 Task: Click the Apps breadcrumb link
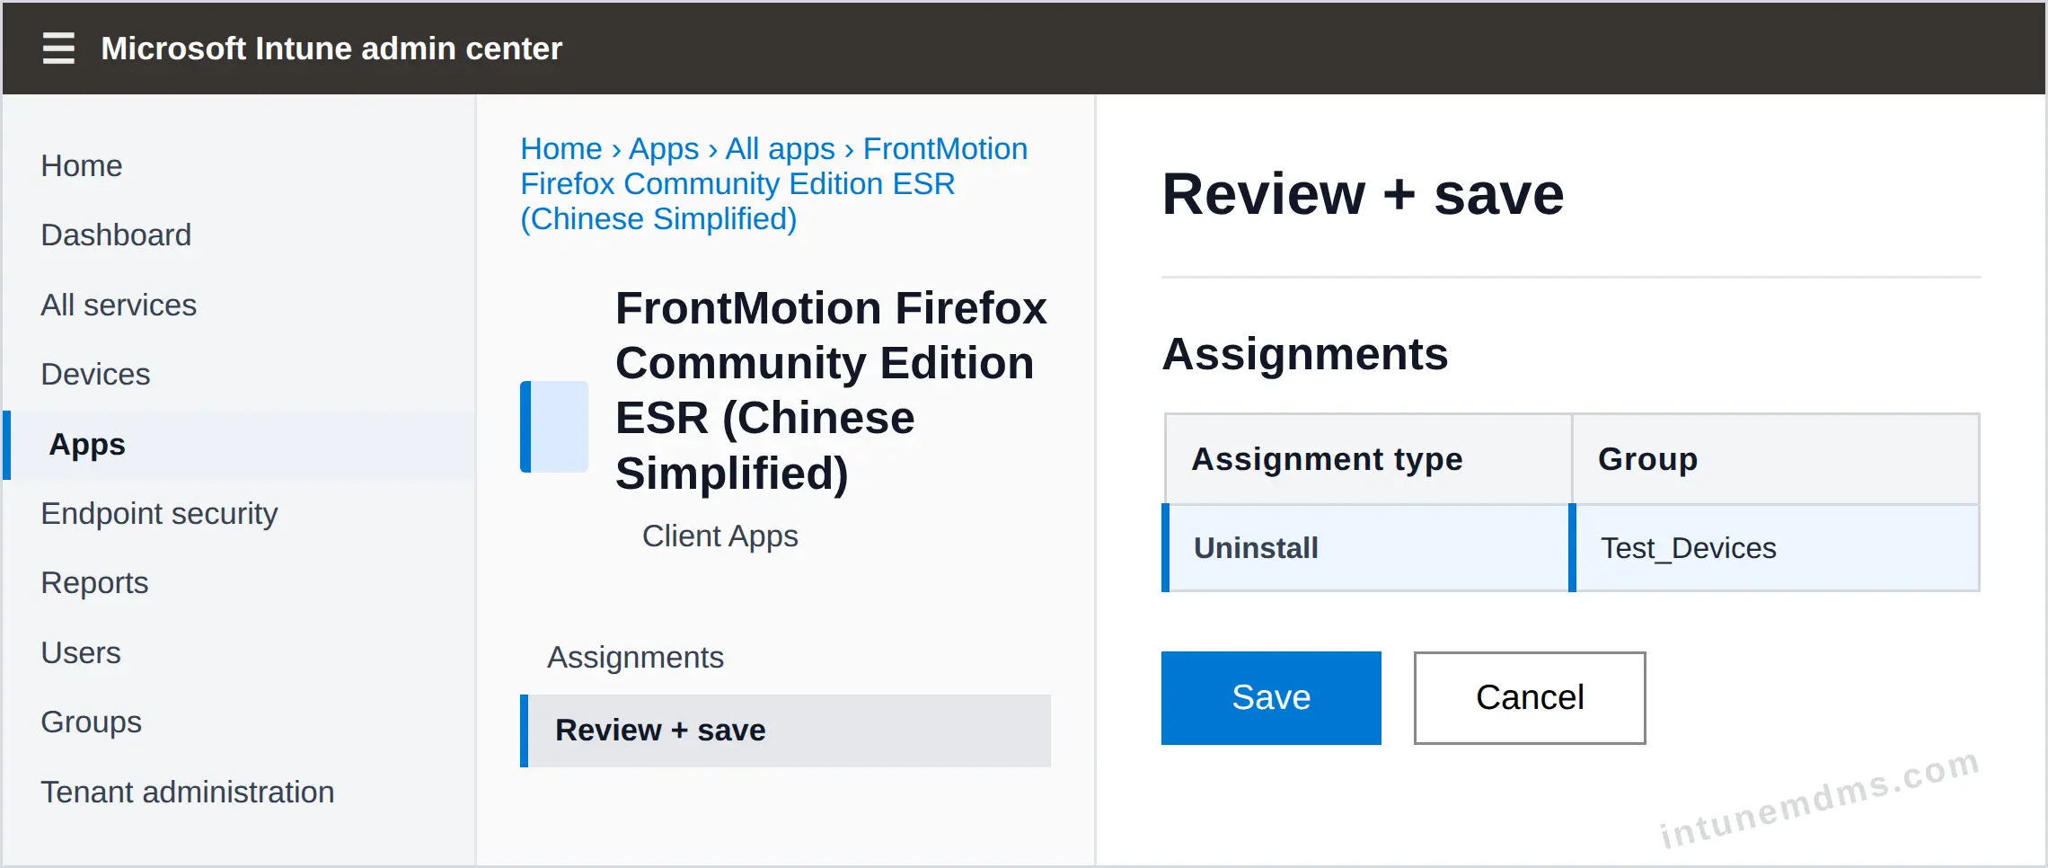[664, 148]
